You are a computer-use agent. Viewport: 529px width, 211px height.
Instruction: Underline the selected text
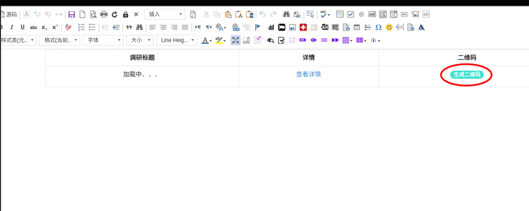coord(22,28)
